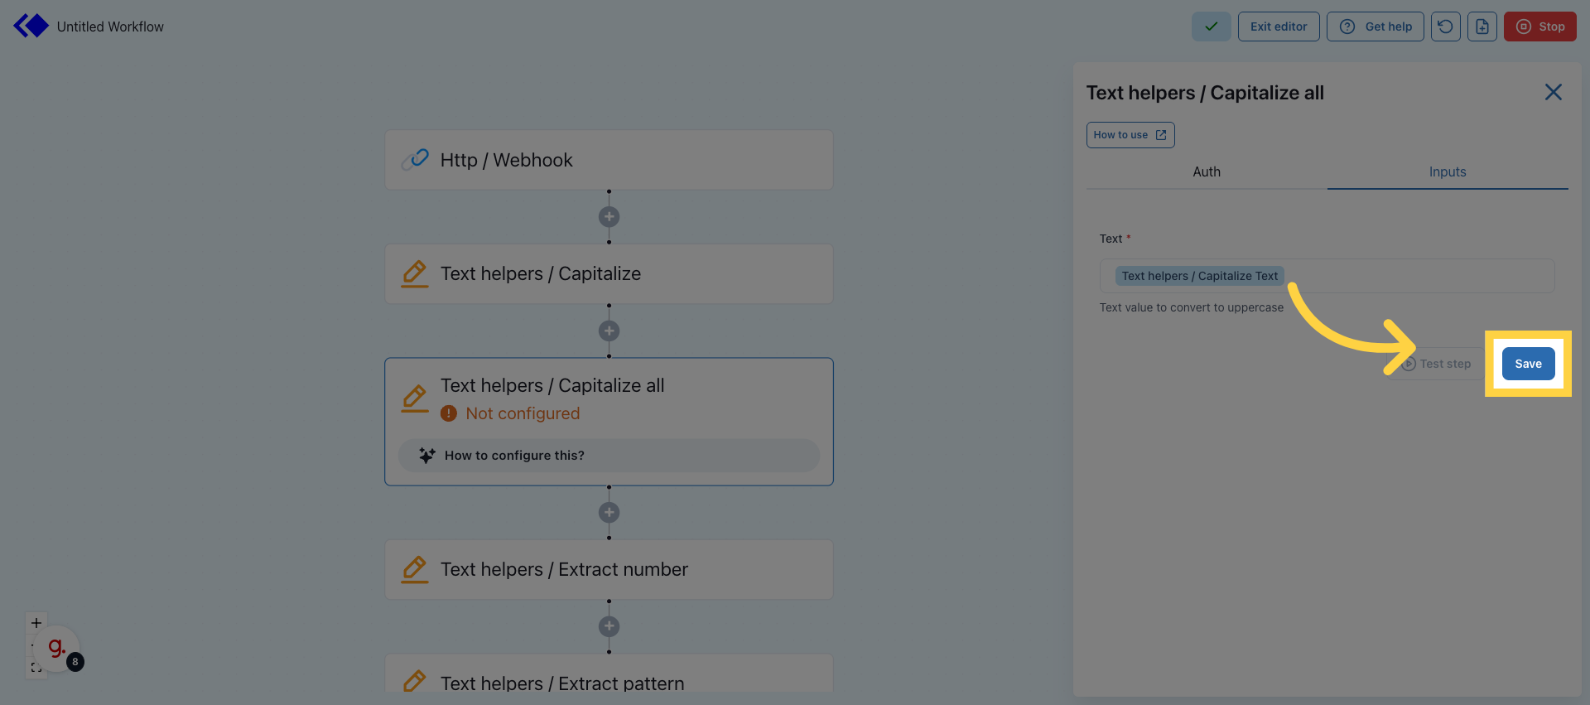Select the Http / Webhook step node
Image resolution: width=1590 pixels, height=705 pixels.
[609, 160]
